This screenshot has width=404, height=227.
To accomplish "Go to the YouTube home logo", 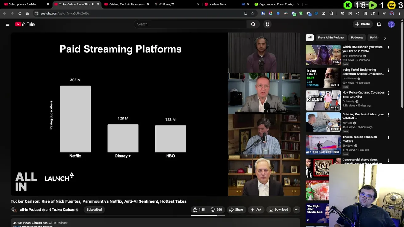I will tap(25, 24).
